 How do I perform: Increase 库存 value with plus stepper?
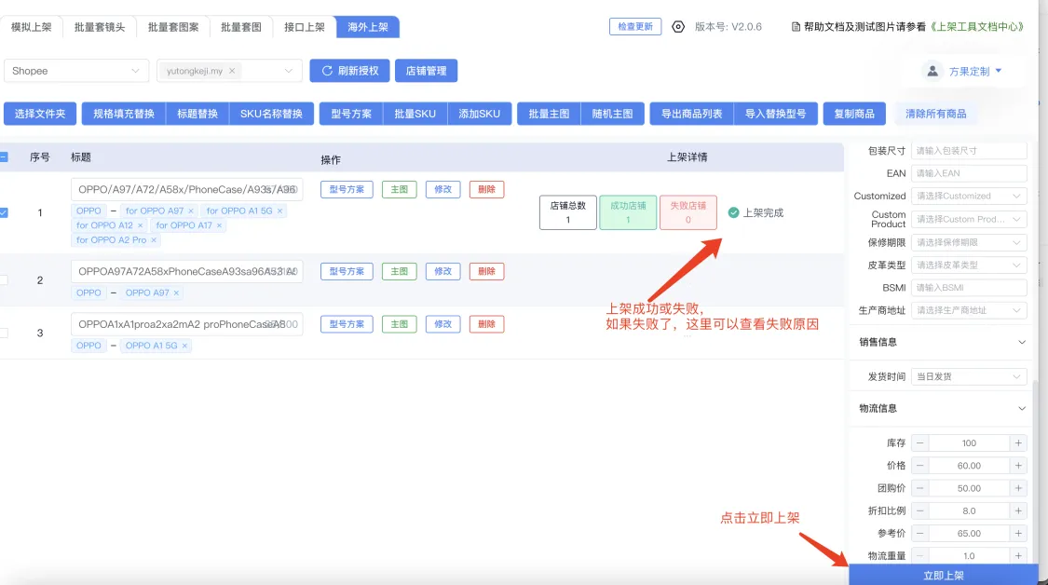tap(1018, 443)
